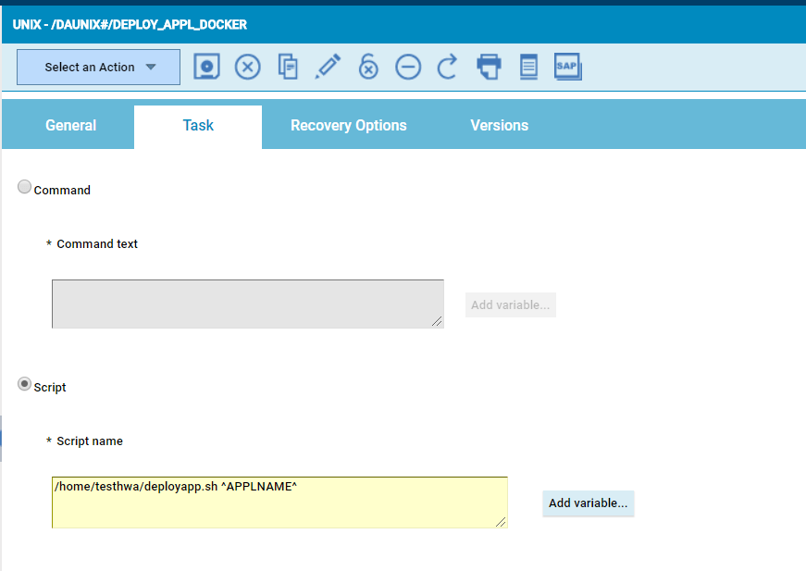
Task: Click Add variable button beside Script name
Action: click(x=588, y=503)
